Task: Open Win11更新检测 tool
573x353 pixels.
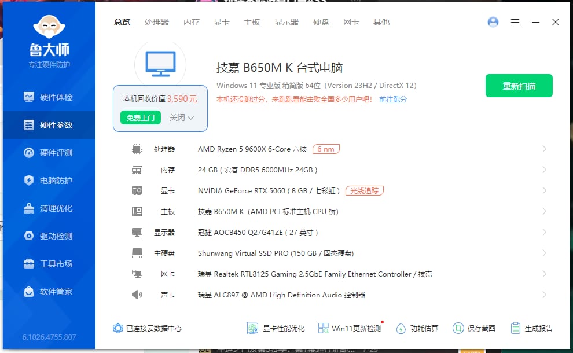Action: pos(350,329)
